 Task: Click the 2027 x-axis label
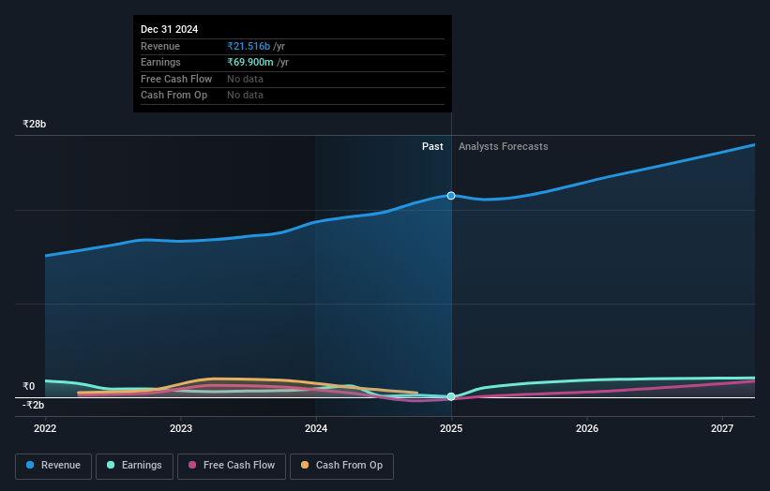722,428
